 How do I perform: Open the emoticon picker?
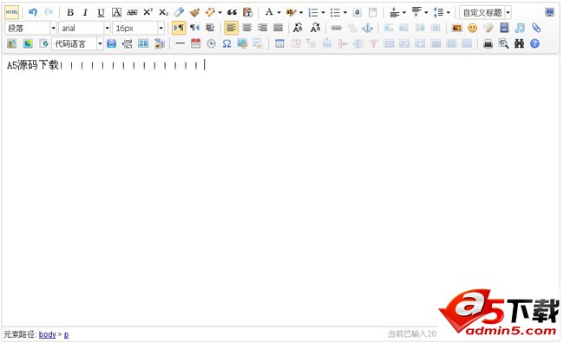[473, 28]
